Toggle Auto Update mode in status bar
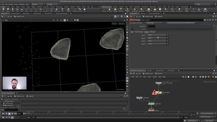Screen dimensions: 217x122 (x=209, y=121)
